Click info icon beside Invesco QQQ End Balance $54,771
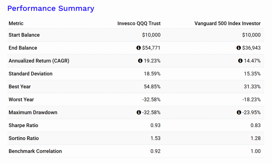Screen dimensions: 272x164 coord(138,48)
